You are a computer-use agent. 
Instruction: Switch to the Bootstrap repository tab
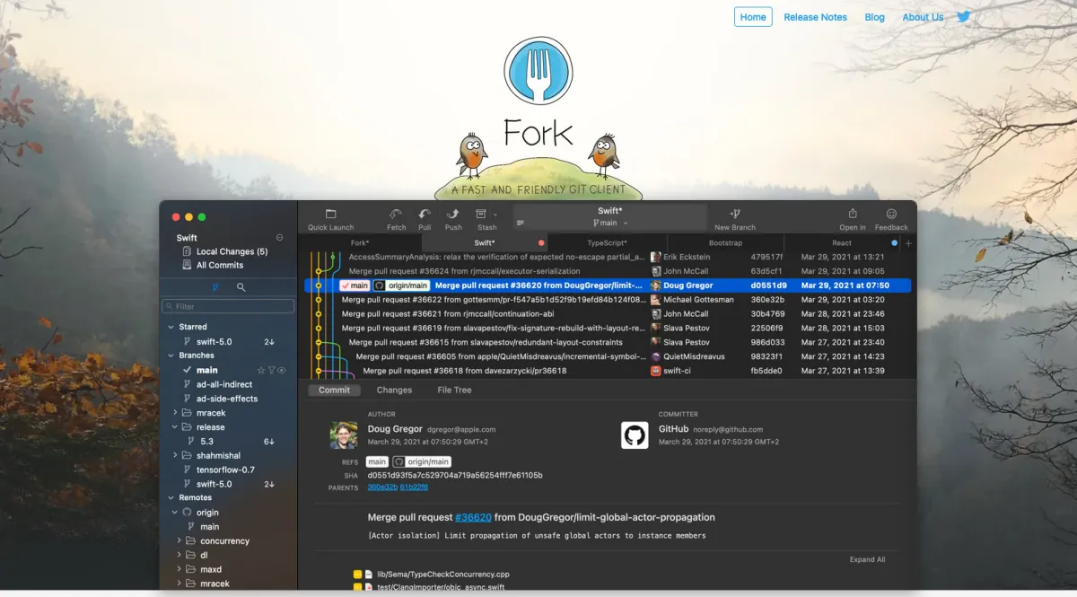click(725, 243)
